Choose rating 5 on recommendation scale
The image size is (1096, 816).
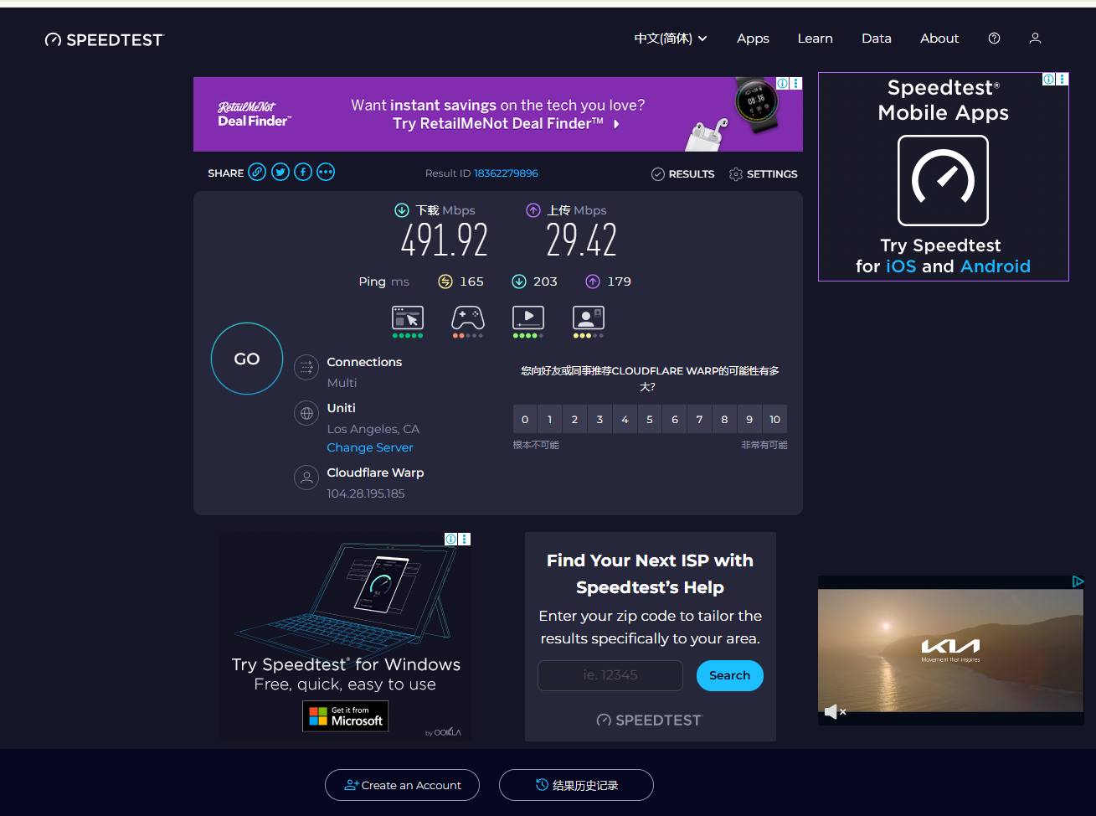click(650, 420)
